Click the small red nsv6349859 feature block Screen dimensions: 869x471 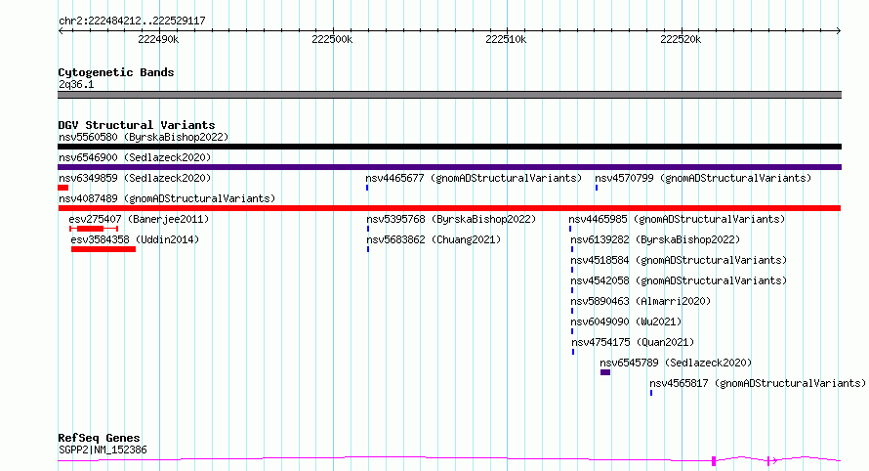[x=62, y=188]
